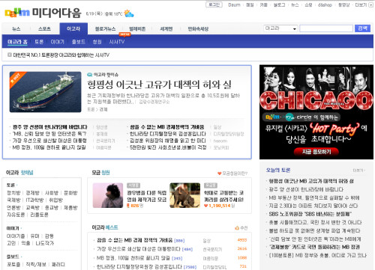Viewport: 375px width, 270px height.
Task: Click the 직찍/제보 link under 즐보드
Action: point(36,265)
